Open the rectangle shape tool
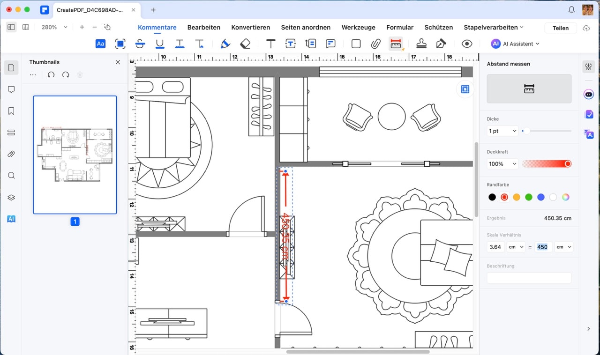Image resolution: width=600 pixels, height=355 pixels. pos(356,44)
